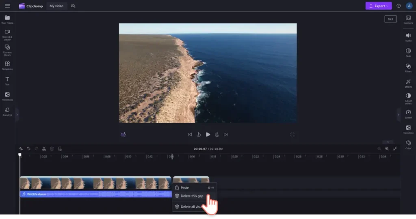Select Paste from context menu
The height and width of the screenshot is (219, 416).
[x=195, y=187]
